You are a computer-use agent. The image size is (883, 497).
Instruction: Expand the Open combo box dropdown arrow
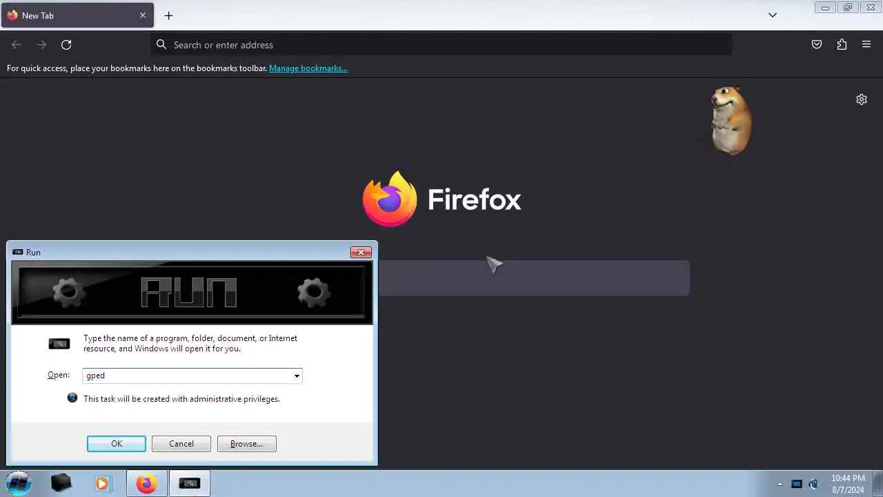coord(297,376)
